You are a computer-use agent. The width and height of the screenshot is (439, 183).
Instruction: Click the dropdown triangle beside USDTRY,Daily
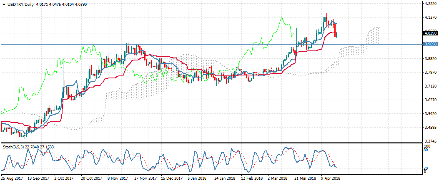4,4
